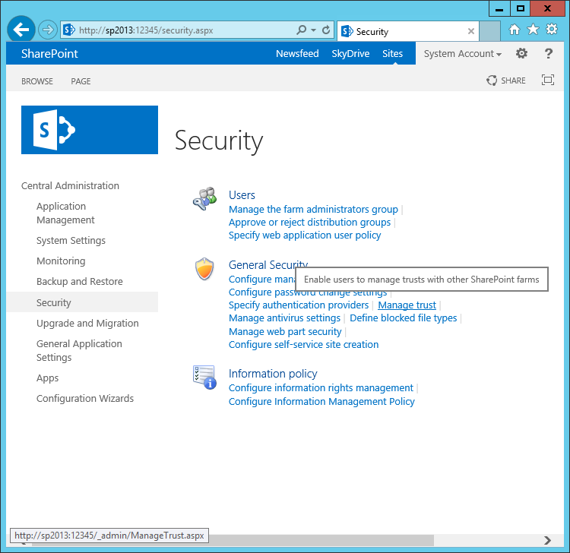The width and height of the screenshot is (570, 553).
Task: Click the General Security shield icon
Action: 204,269
